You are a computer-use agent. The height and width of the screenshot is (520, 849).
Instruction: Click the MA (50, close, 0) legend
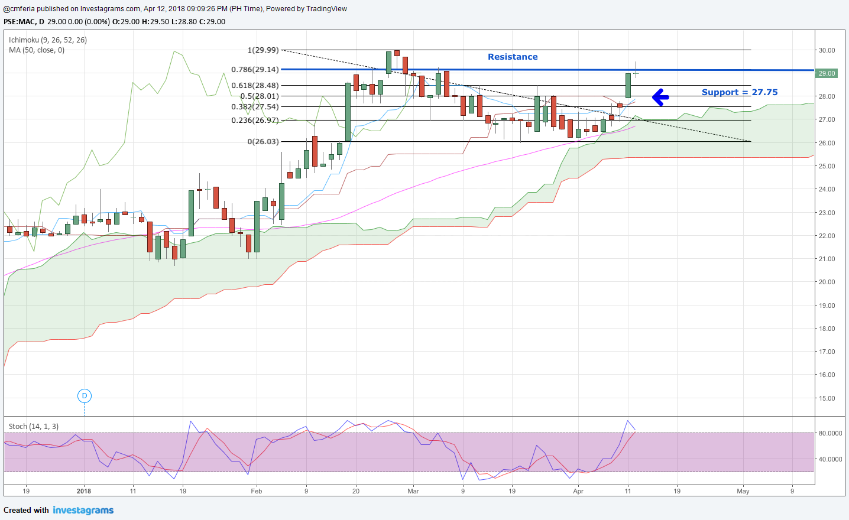[x=37, y=50]
